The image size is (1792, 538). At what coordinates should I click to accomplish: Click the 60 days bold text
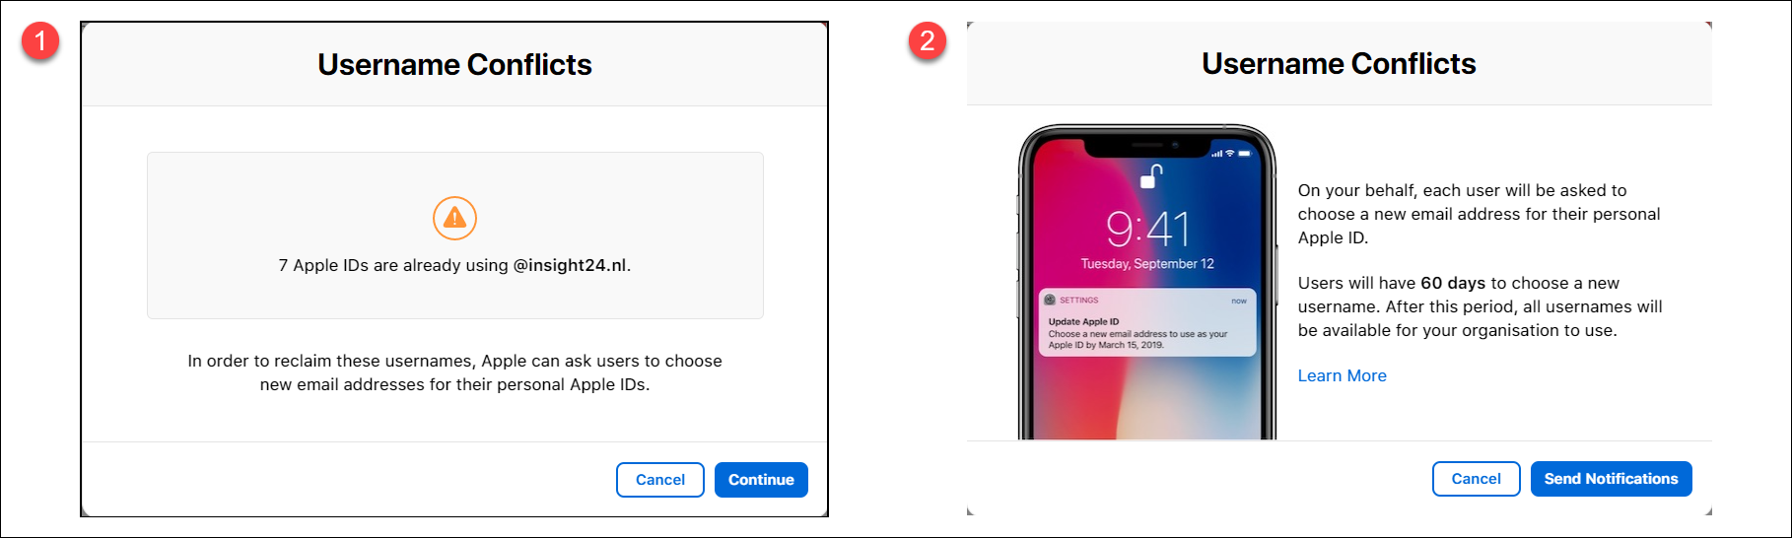point(1453,283)
